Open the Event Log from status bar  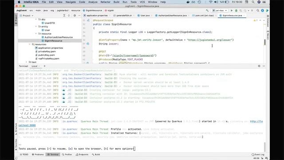tap(258, 155)
